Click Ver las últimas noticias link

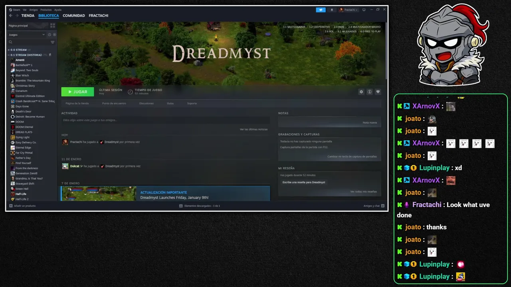click(x=254, y=129)
